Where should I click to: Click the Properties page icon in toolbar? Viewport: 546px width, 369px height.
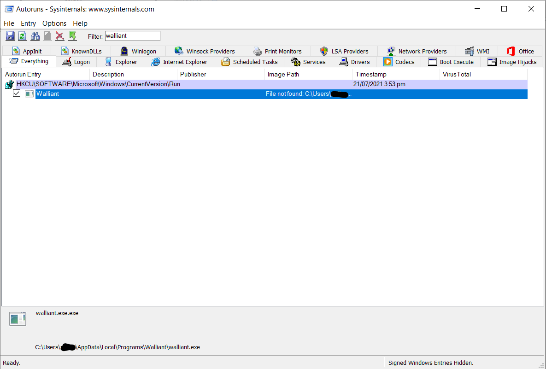coord(47,36)
